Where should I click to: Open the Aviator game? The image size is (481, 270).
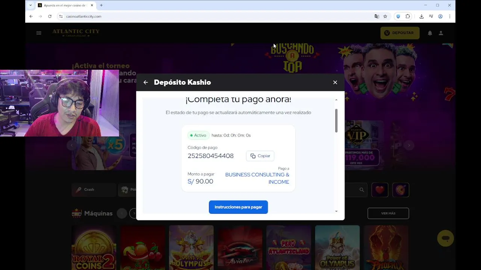click(x=240, y=247)
